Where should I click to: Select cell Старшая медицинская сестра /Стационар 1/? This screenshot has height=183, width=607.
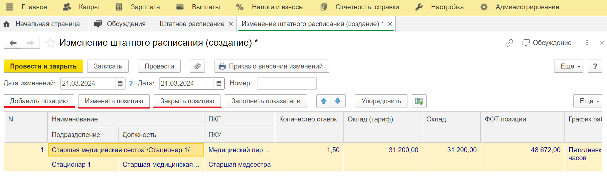click(x=126, y=150)
